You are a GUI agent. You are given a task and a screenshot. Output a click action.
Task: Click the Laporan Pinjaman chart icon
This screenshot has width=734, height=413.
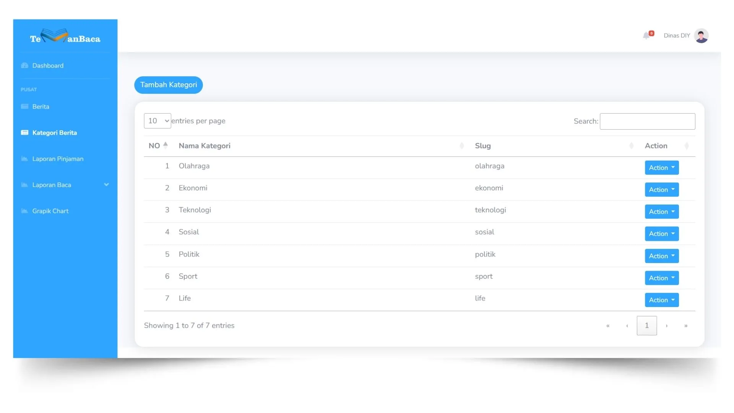(x=25, y=159)
